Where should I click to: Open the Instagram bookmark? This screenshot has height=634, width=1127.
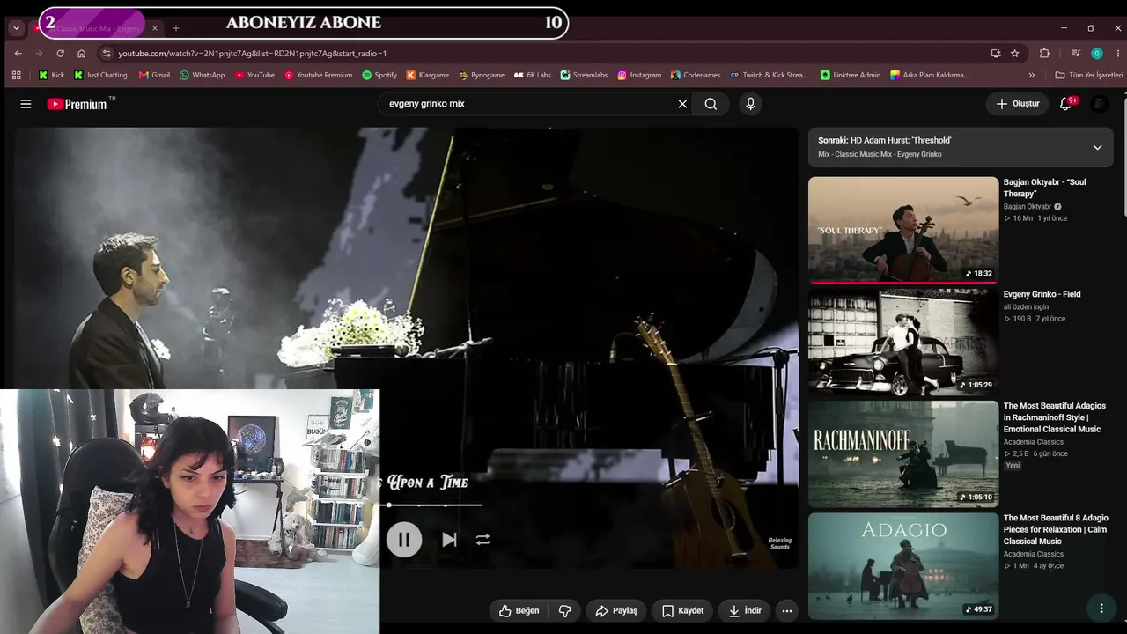(639, 75)
